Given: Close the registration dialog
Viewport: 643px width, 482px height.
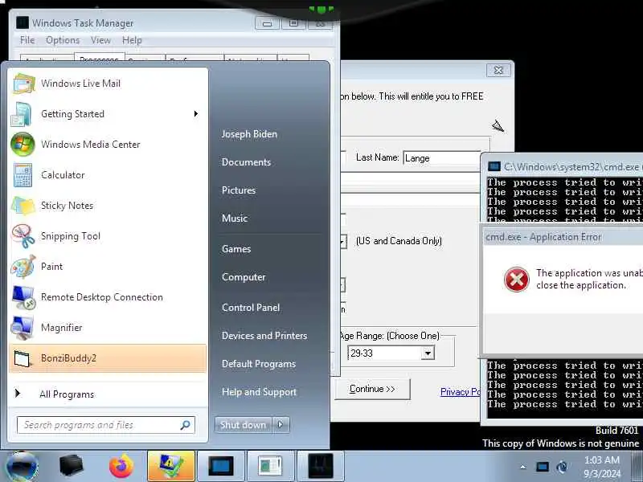Looking at the screenshot, I should (x=498, y=70).
